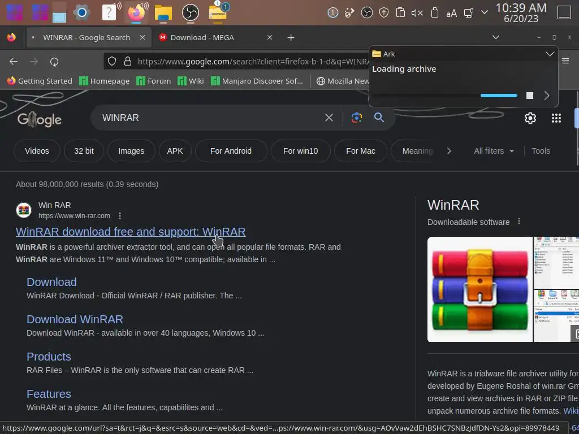Screen dimensions: 579x434
Task: Open the list all tabs dropdown
Action: tap(496, 37)
